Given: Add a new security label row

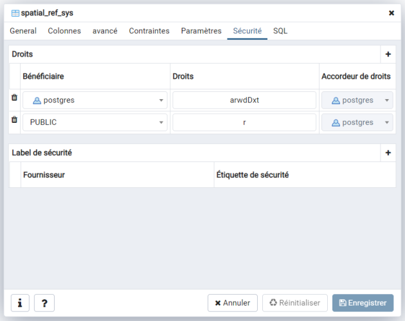Looking at the screenshot, I should (388, 153).
